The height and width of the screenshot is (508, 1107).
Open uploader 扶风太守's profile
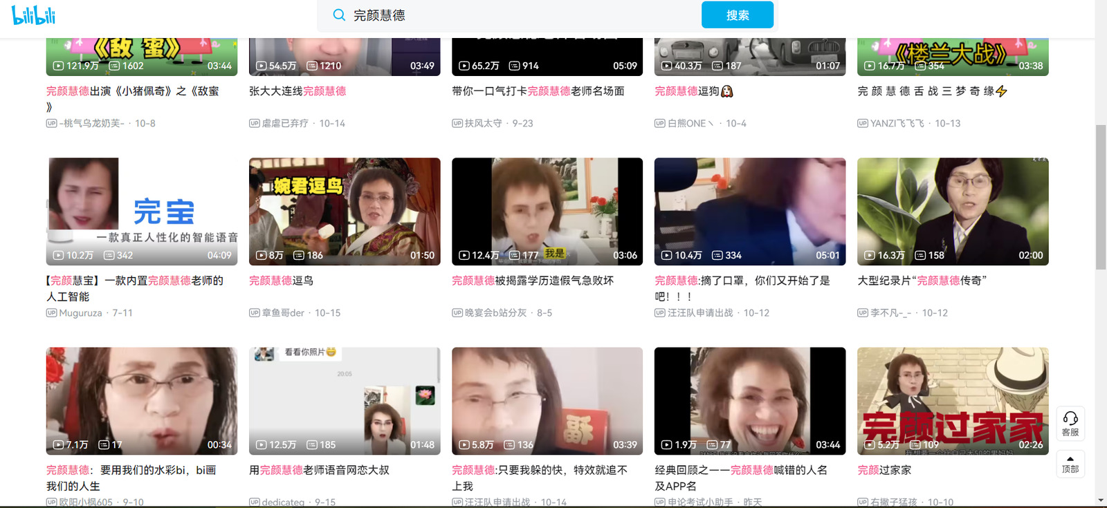(x=483, y=124)
